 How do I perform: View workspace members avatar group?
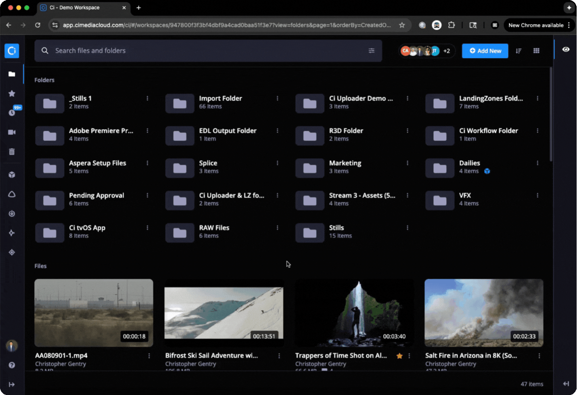[426, 51]
